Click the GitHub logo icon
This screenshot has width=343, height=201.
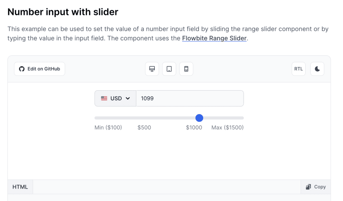(x=22, y=69)
